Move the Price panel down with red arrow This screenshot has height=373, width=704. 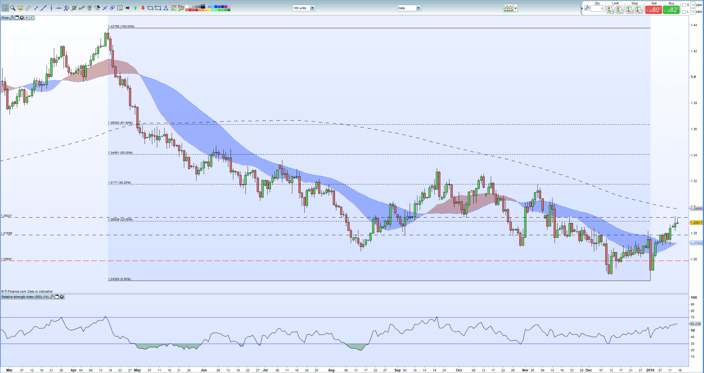pos(26,18)
